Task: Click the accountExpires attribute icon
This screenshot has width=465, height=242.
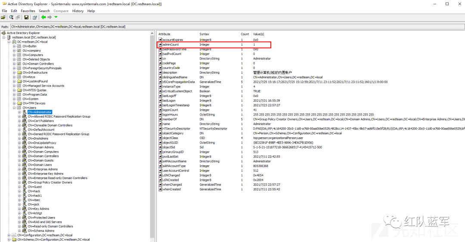Action: coord(161,40)
